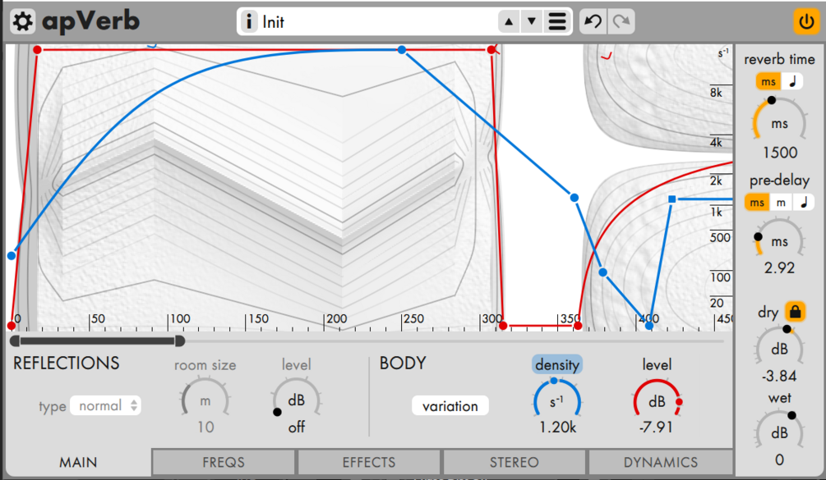
Task: Select the red envelope point at top left
Action: [37, 49]
